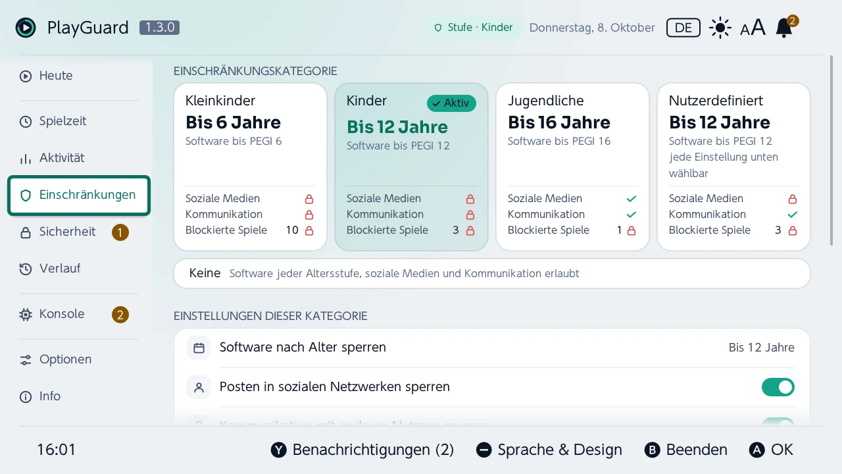842x474 pixels.
Task: Toggle Posten in sozialen Netzwerken sperren
Action: 778,387
